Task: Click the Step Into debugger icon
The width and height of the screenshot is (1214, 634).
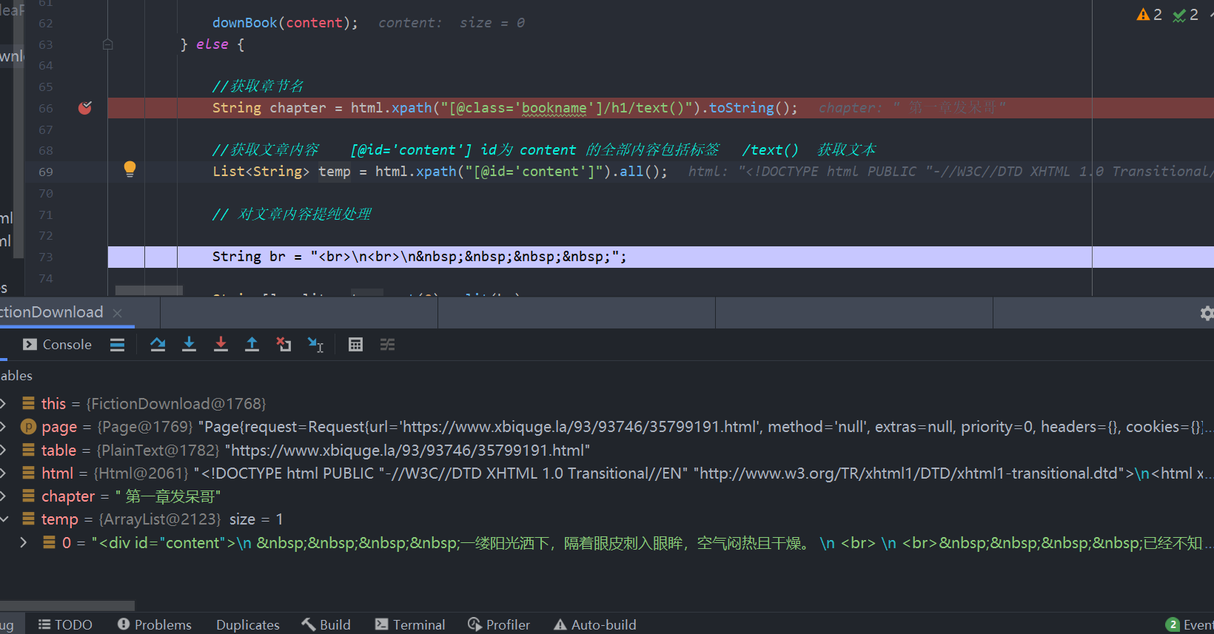Action: click(x=190, y=345)
